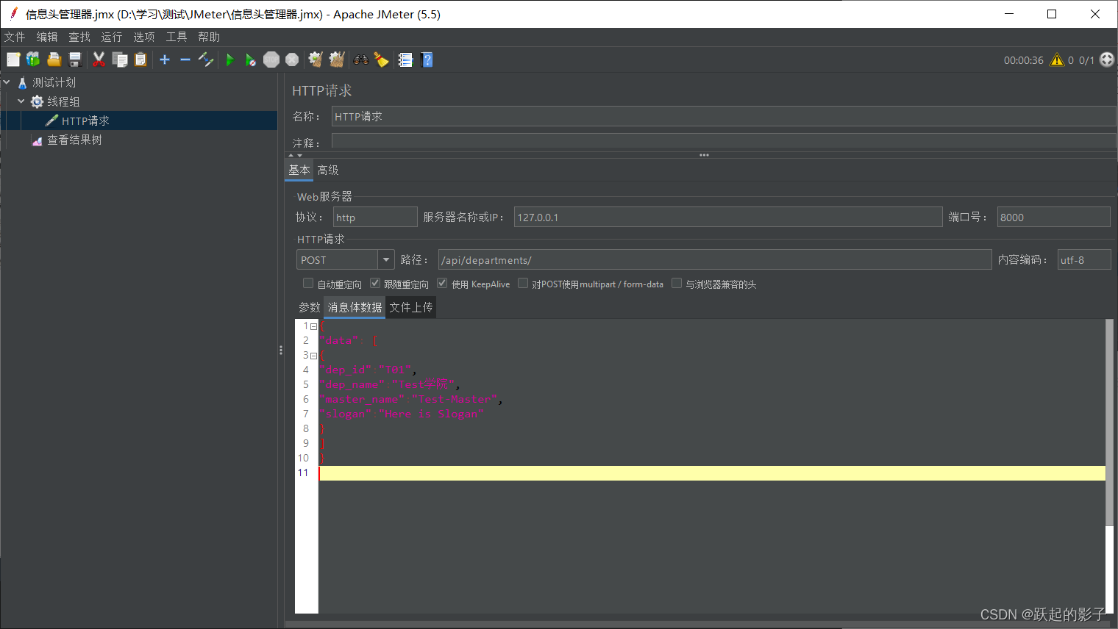Click the elapsed time 00:00:36
The width and height of the screenshot is (1118, 629).
1023,60
